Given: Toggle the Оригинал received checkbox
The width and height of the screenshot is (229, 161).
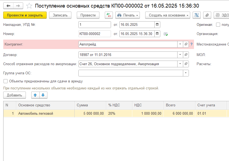Looking at the screenshot, I should pos(218,25).
